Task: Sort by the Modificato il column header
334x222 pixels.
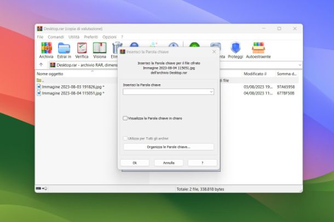Action: (255, 74)
